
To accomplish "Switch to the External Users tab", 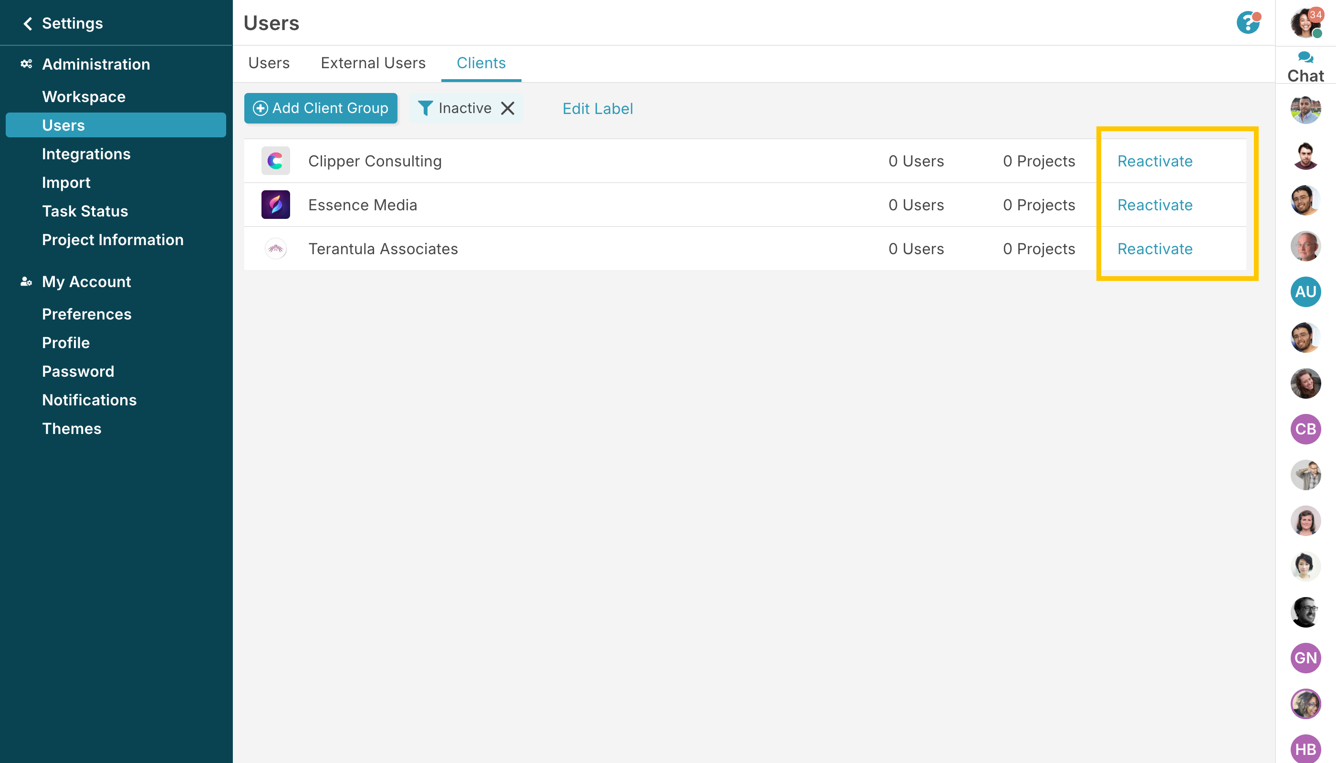I will pyautogui.click(x=373, y=63).
